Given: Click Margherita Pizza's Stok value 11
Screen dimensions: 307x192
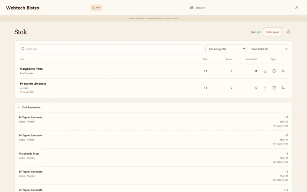Looking at the screenshot, I should (205, 71).
